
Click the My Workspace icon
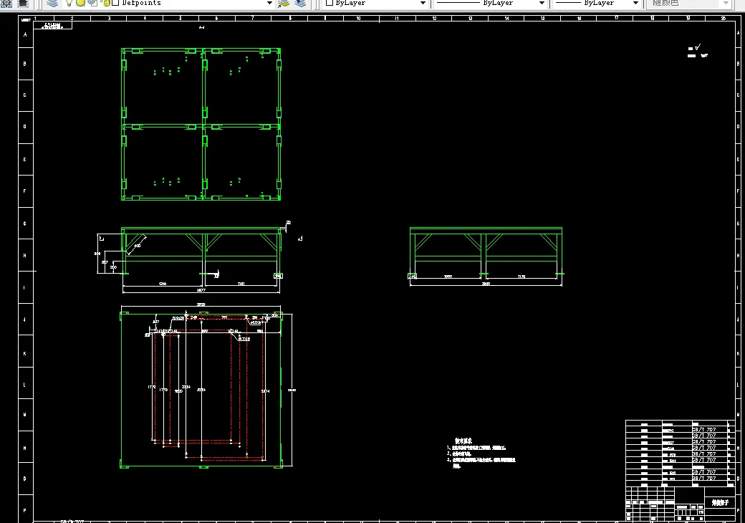tap(23, 4)
